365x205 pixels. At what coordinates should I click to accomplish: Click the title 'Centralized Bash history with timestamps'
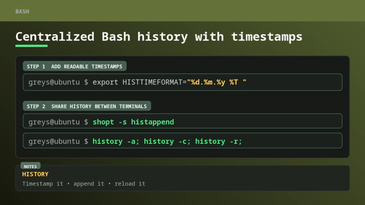[x=159, y=36]
